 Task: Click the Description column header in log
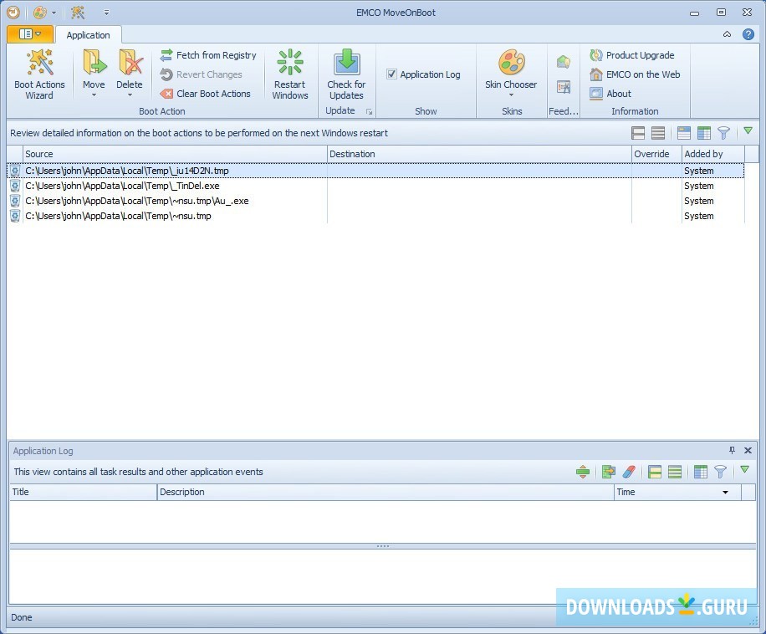tap(386, 492)
